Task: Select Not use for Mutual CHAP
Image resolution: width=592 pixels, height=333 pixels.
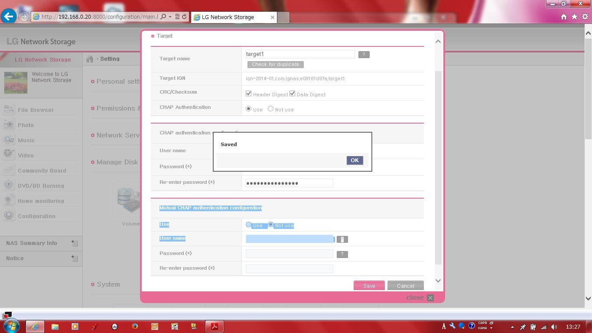Action: [270, 225]
